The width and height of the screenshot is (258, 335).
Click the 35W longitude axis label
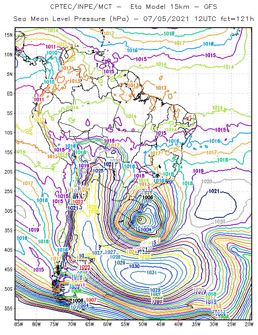196,325
